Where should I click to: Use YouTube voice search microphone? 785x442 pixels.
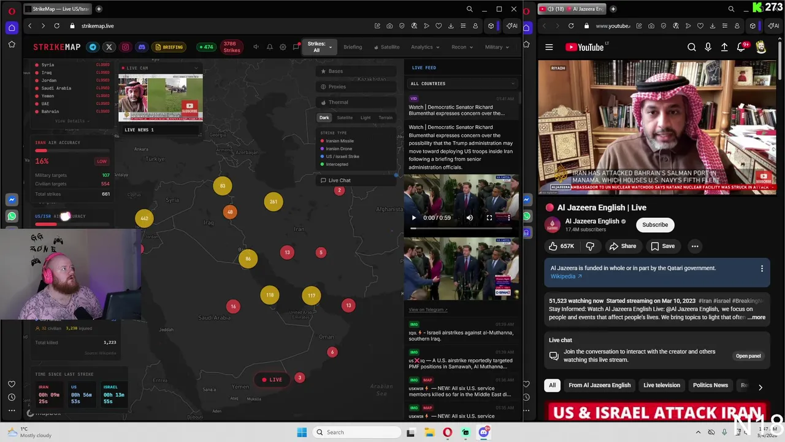point(708,47)
